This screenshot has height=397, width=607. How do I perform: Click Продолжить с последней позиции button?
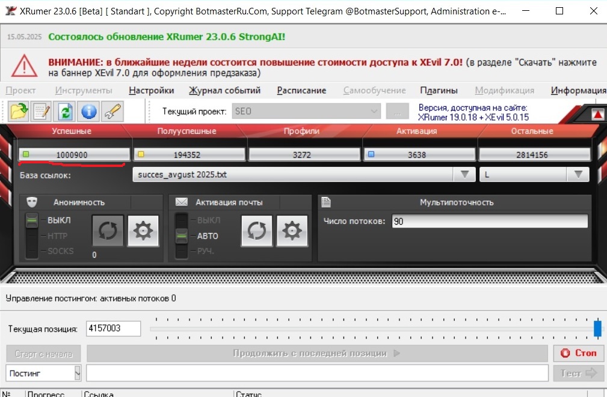tap(317, 353)
